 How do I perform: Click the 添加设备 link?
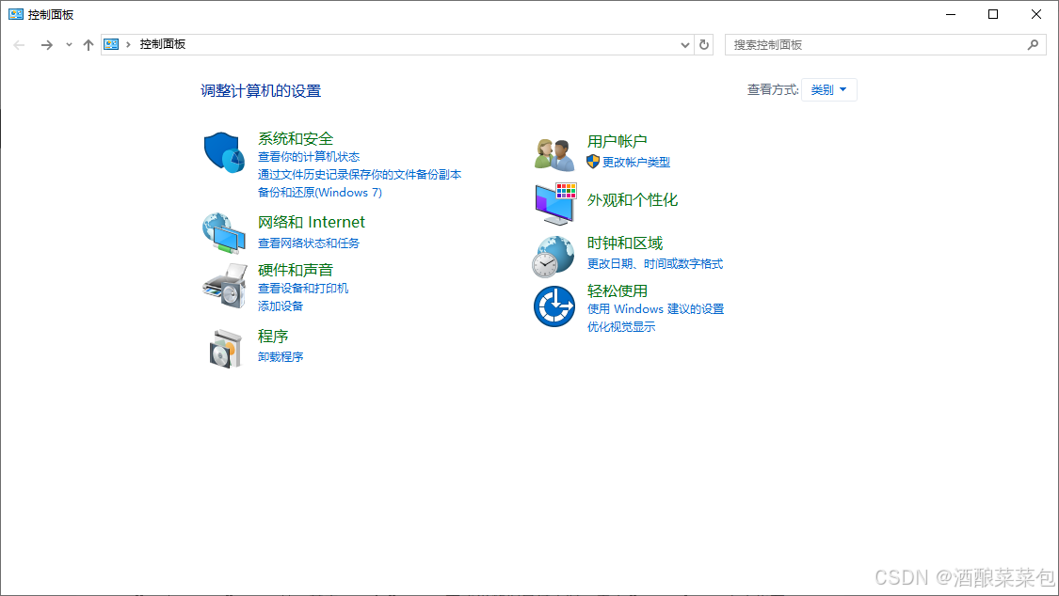tap(281, 306)
